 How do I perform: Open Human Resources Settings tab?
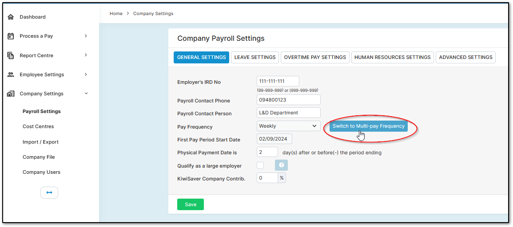point(393,57)
